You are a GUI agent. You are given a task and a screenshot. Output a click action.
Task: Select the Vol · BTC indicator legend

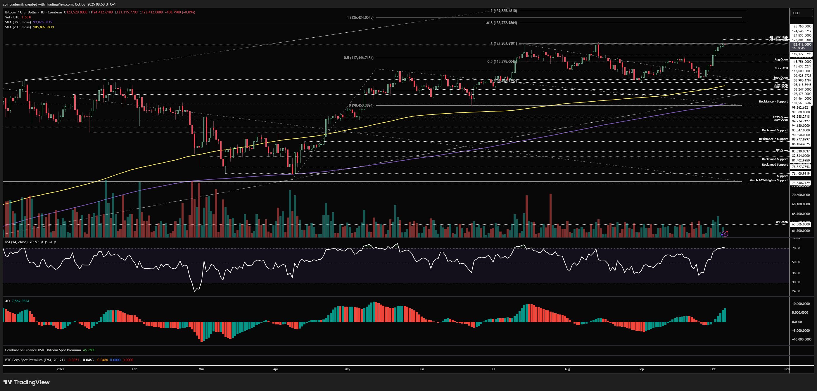(12, 17)
